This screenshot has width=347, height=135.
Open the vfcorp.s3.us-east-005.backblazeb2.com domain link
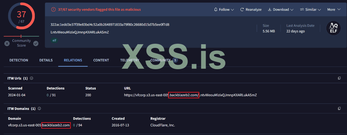(39, 125)
